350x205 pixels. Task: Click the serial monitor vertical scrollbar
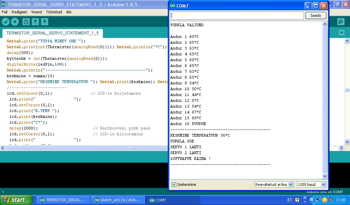tap(325, 100)
